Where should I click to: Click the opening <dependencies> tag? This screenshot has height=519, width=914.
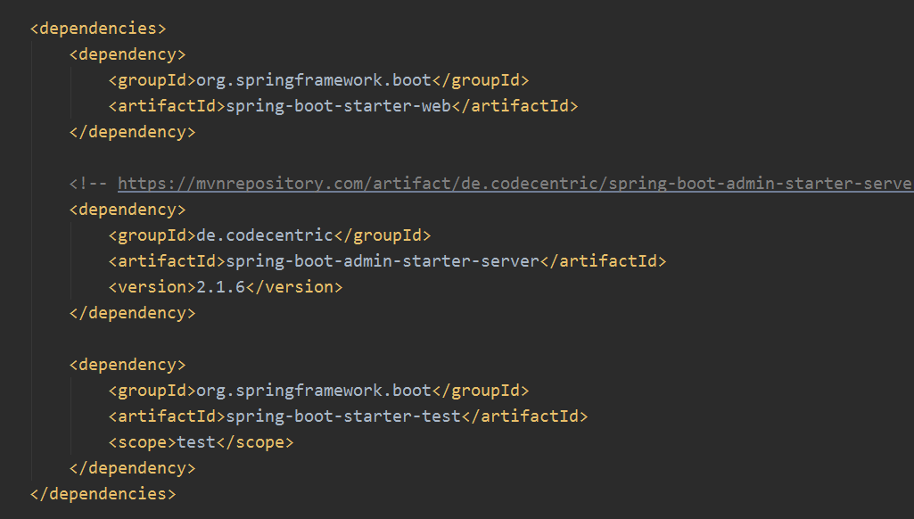98,29
